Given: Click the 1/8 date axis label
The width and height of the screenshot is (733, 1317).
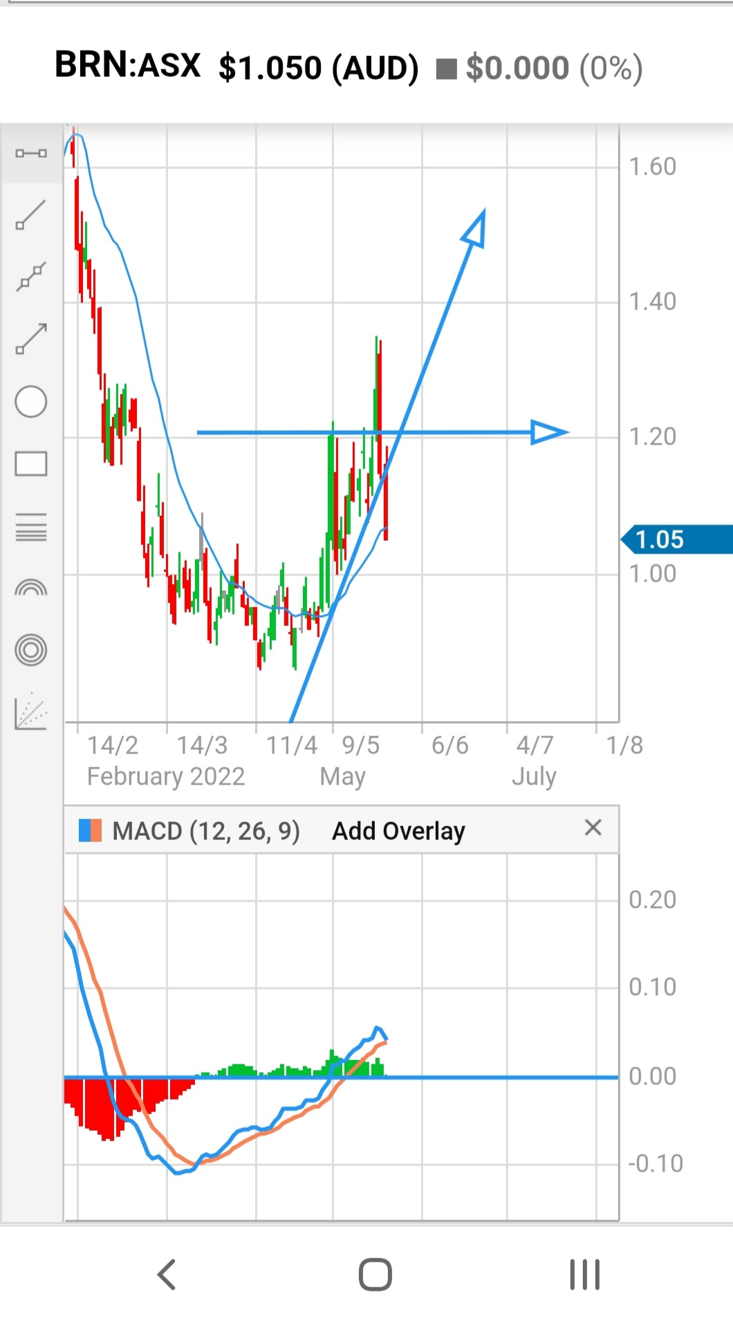Looking at the screenshot, I should (624, 746).
